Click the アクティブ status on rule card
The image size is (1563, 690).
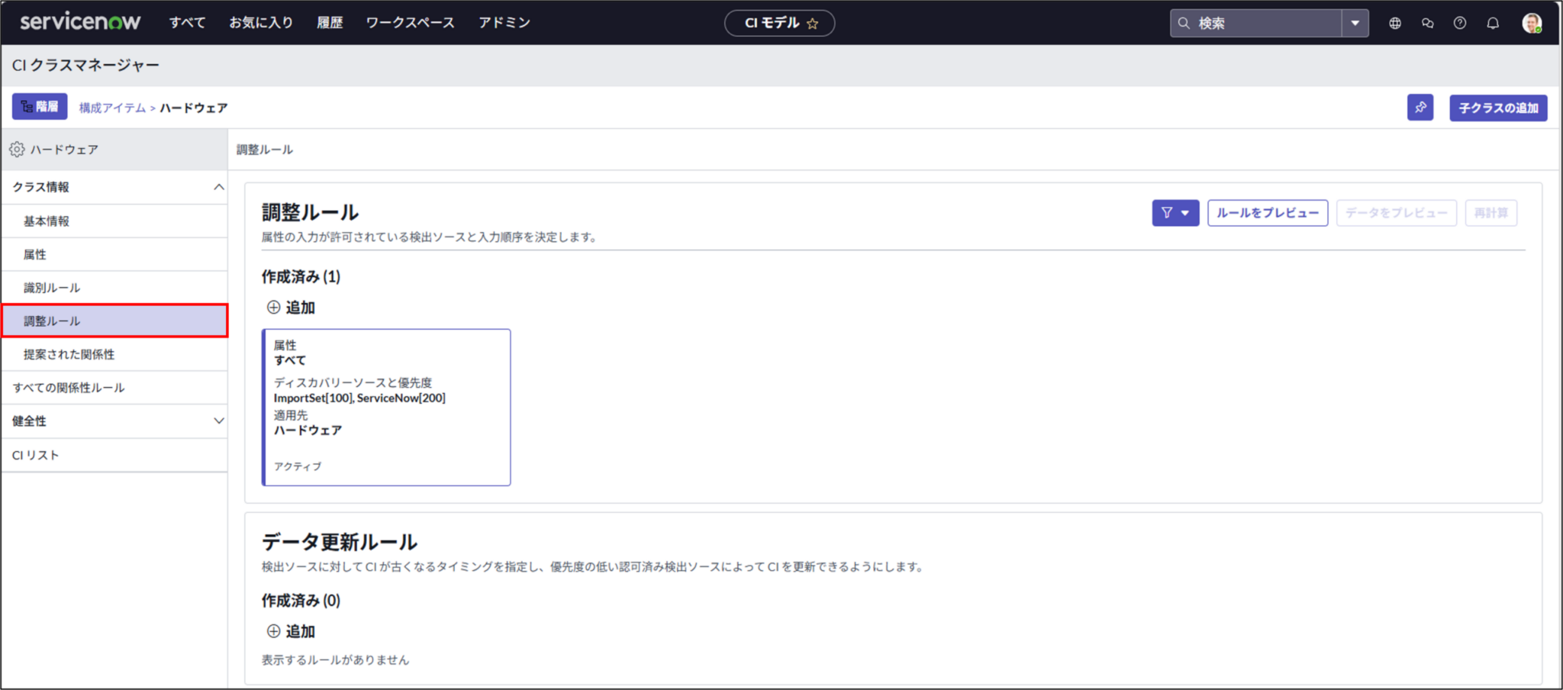click(x=298, y=466)
